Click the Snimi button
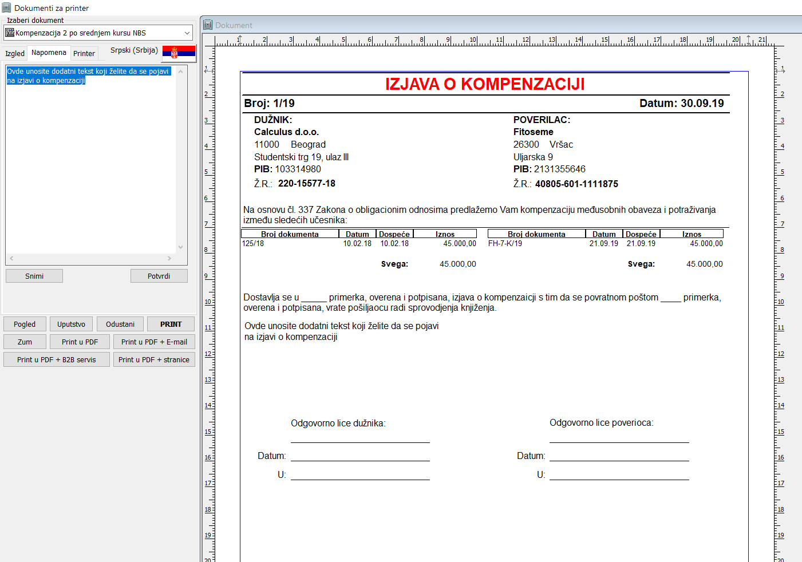802x562 pixels. tap(34, 276)
